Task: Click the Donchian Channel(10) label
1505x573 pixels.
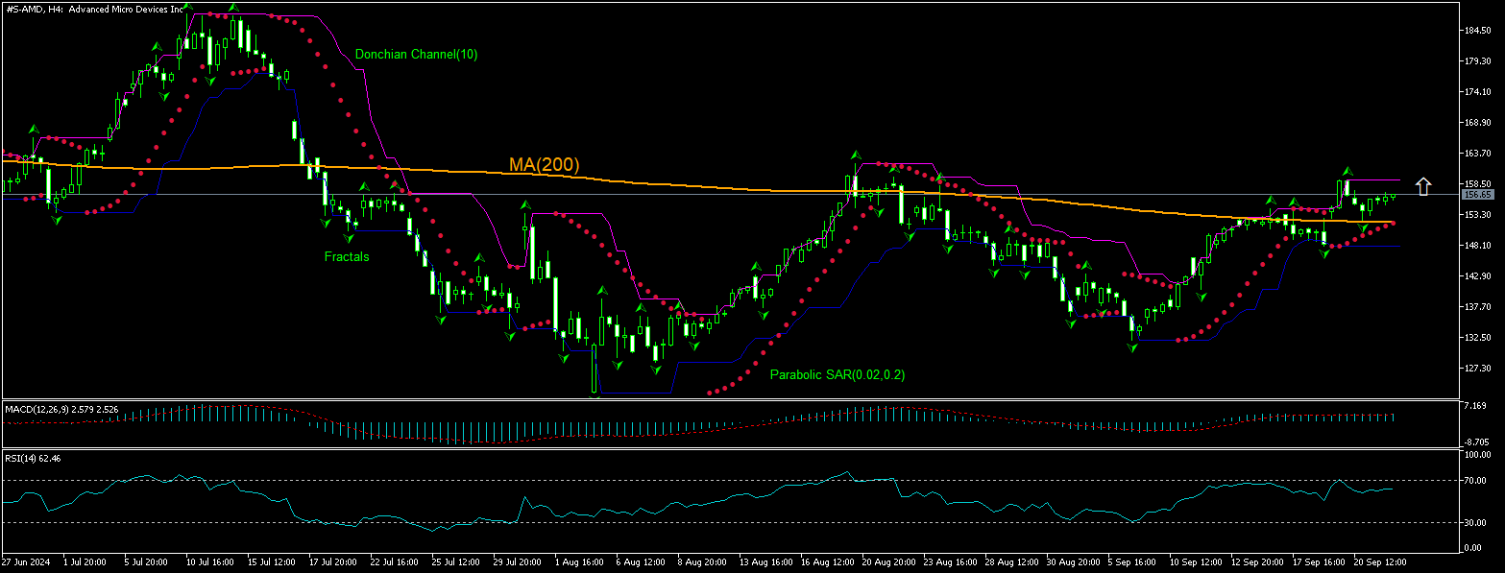Action: (416, 55)
